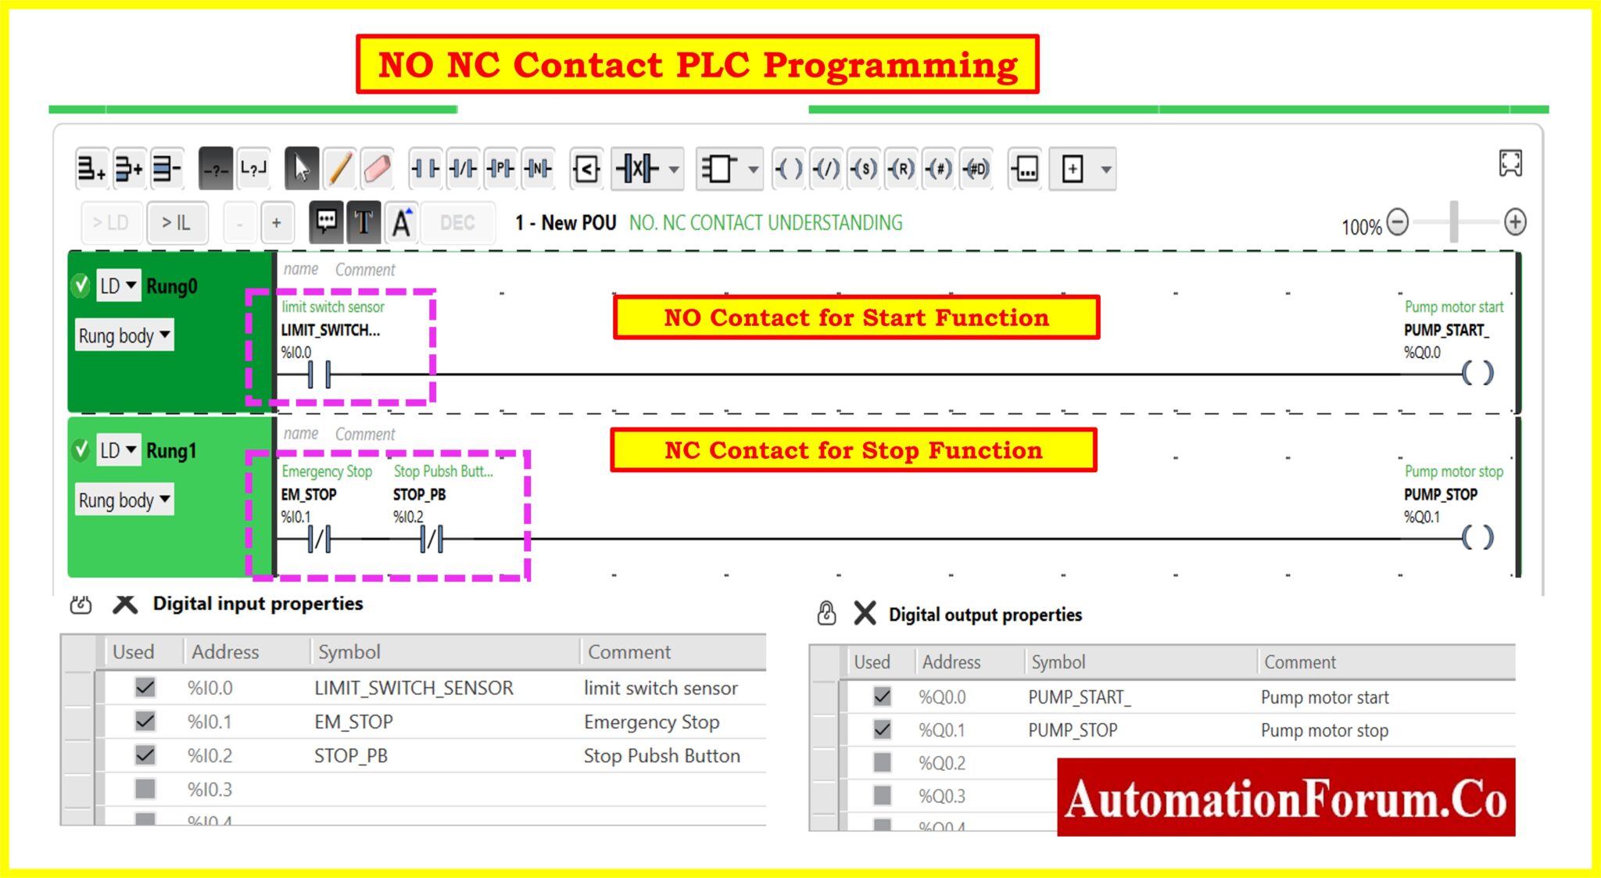Select the NO contact tool
Viewport: 1601px width, 878px height.
pyautogui.click(x=427, y=169)
